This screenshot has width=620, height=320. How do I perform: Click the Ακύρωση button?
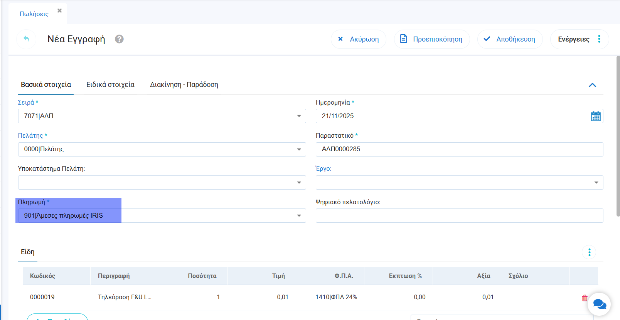[358, 39]
